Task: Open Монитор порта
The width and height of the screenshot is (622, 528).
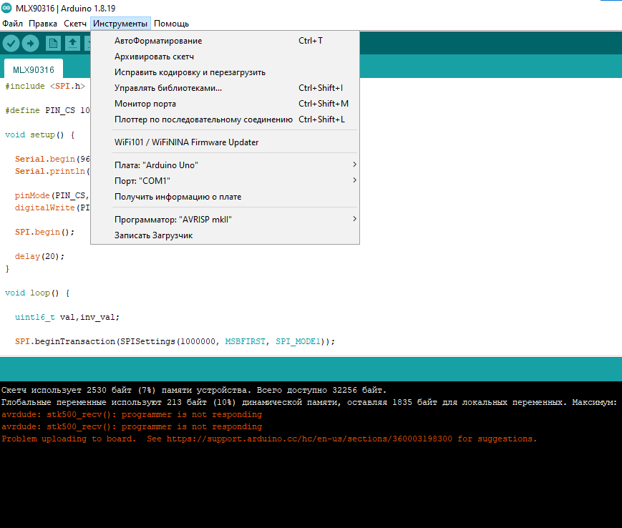Action: point(225,104)
